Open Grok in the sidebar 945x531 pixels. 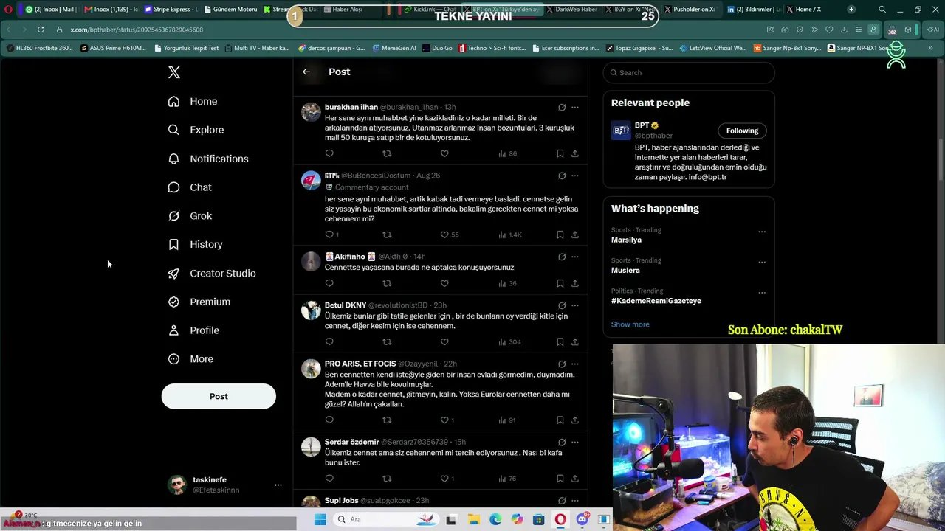tap(190, 216)
